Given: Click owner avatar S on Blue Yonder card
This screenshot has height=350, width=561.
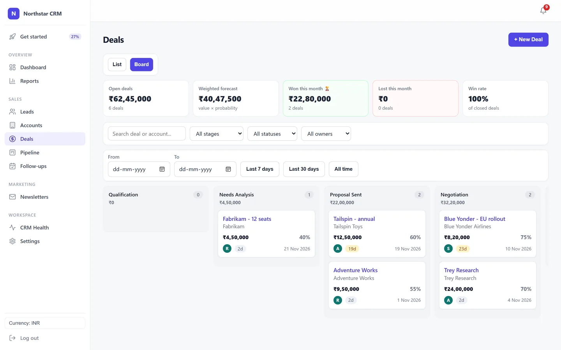Looking at the screenshot, I should [x=448, y=248].
